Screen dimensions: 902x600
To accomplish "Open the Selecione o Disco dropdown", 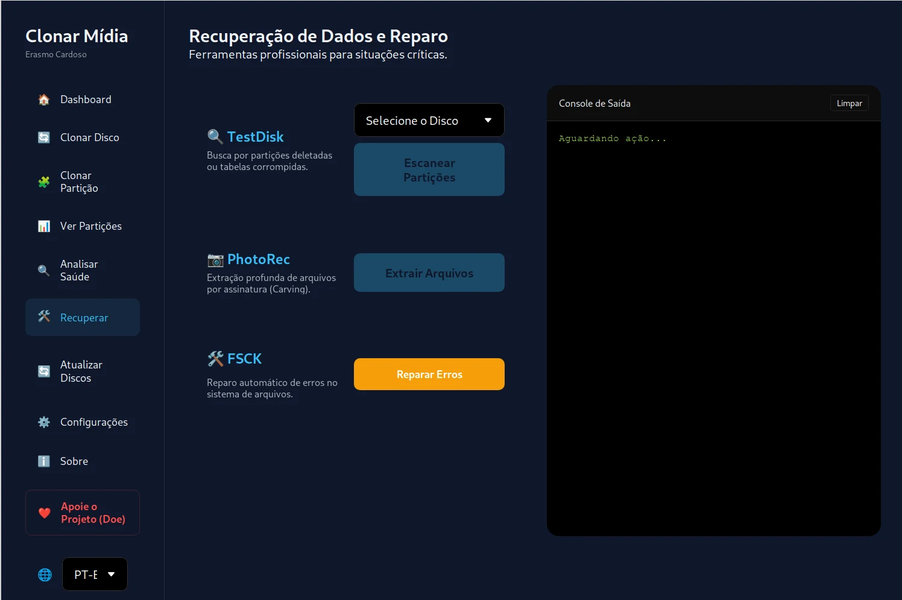I will coord(429,120).
